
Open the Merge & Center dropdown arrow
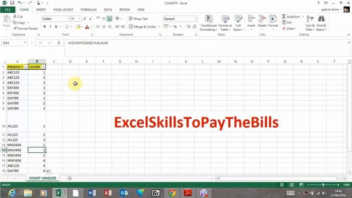point(159,27)
